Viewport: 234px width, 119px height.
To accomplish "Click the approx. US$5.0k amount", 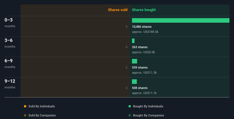I will click(x=143, y=52).
